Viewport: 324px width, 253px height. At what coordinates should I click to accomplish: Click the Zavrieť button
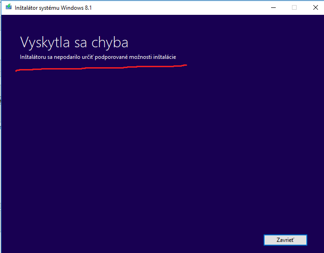coord(285,240)
